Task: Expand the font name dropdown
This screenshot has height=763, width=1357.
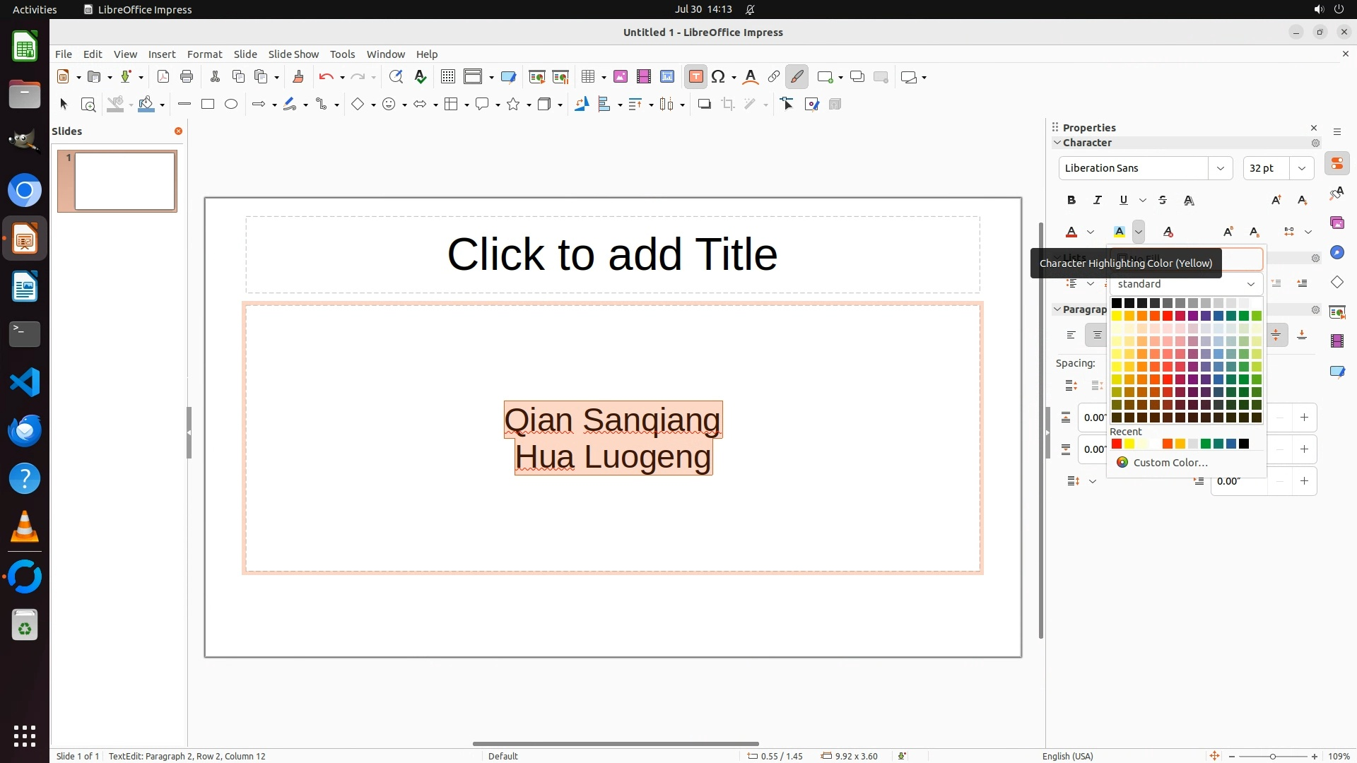Action: 1220,168
